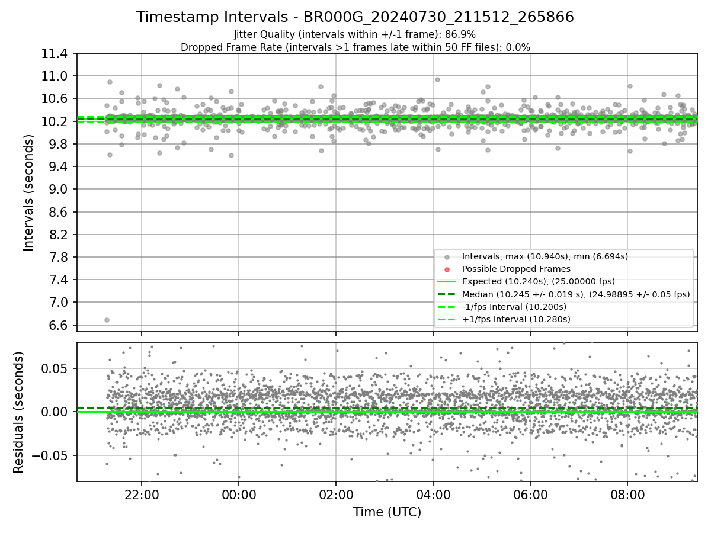Click the '22:00' x-axis tick label
This screenshot has width=711, height=533.
click(142, 495)
